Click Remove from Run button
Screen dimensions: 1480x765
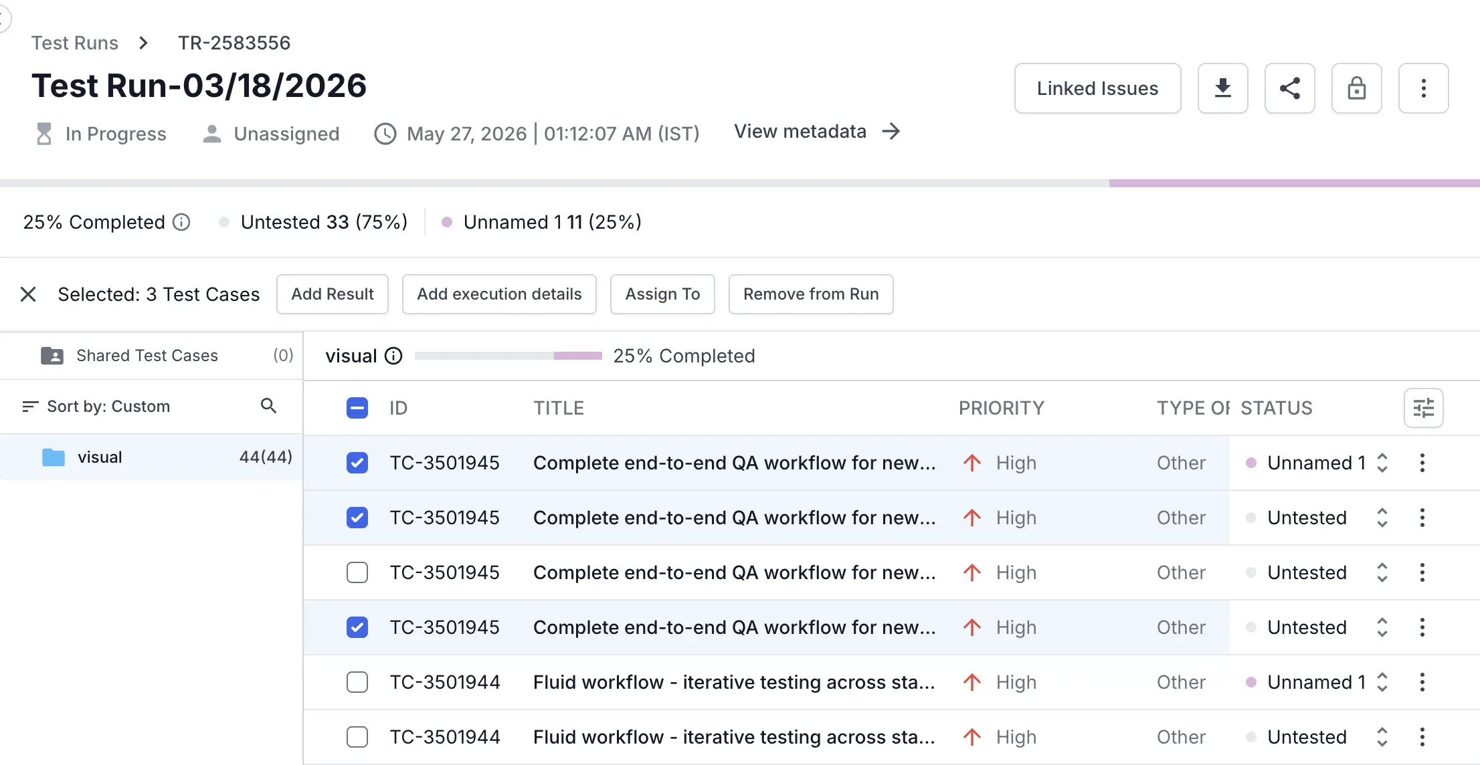811,294
